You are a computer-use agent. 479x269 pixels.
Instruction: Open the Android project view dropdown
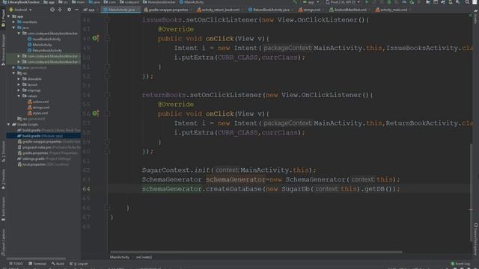(x=20, y=10)
